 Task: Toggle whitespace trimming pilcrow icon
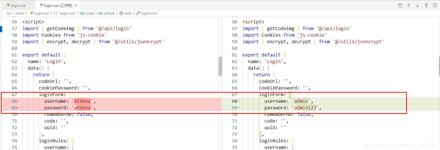tap(426, 6)
